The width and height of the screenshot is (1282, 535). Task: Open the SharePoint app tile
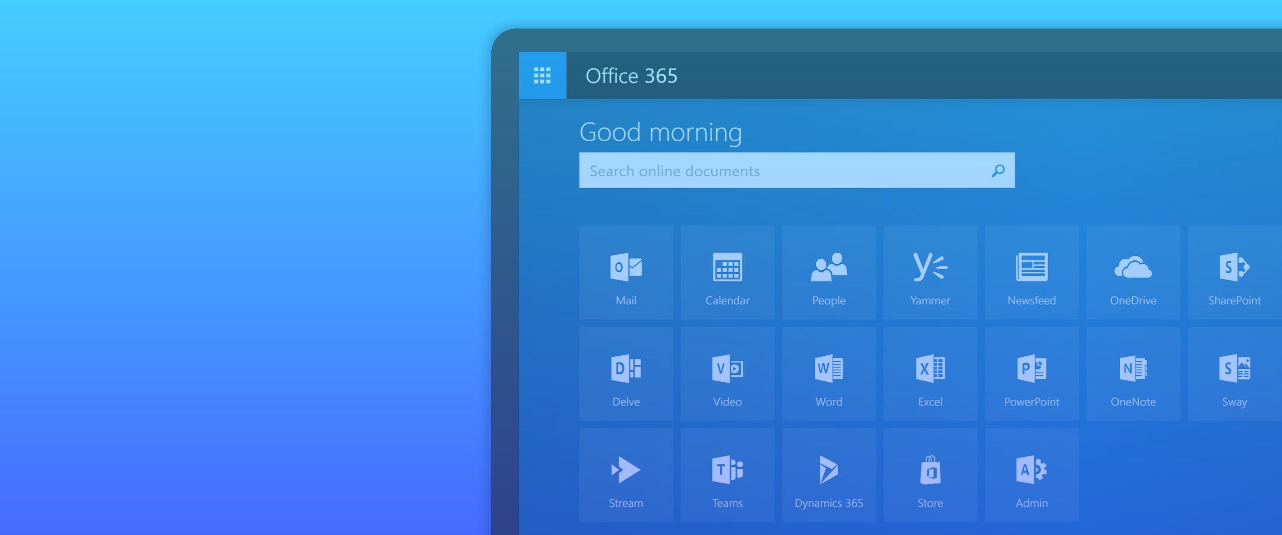(x=1234, y=272)
